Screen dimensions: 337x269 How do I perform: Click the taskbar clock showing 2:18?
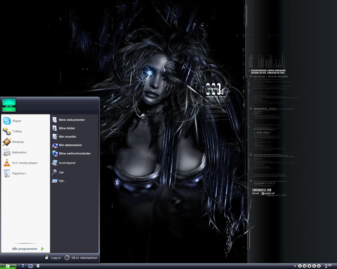coord(328,266)
